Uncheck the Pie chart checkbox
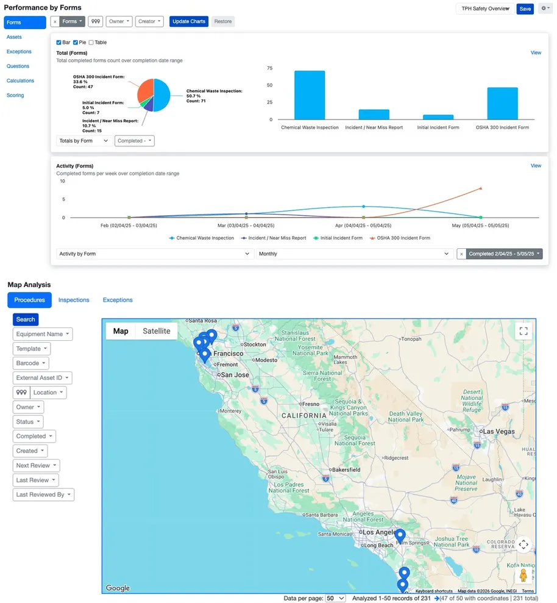The height and width of the screenshot is (603, 557). tap(76, 42)
